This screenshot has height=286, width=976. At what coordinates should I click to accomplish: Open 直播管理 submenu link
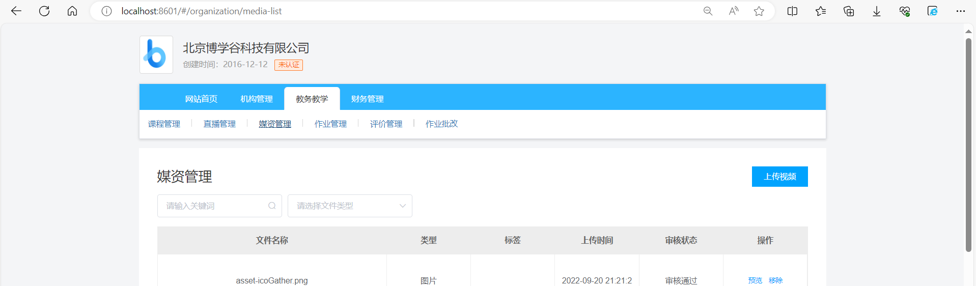[219, 124]
